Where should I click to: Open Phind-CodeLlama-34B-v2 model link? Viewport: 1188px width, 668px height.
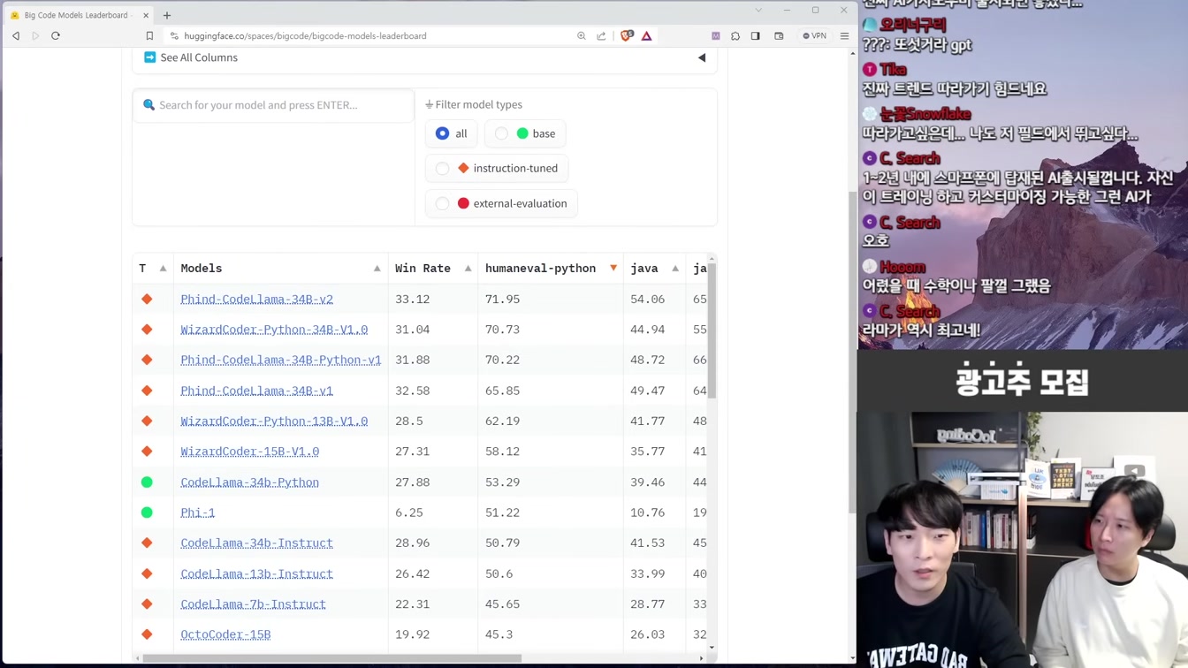click(x=256, y=300)
